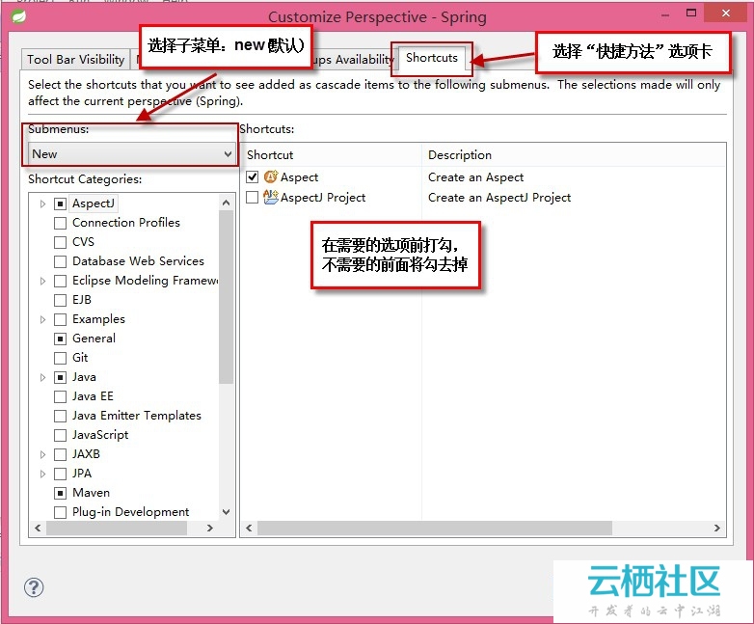Open the Submenus New dropdown

[x=131, y=154]
